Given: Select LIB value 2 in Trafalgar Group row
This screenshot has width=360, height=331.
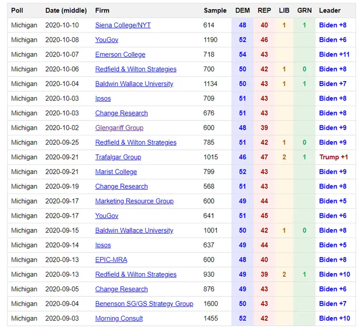Looking at the screenshot, I should 284,157.
